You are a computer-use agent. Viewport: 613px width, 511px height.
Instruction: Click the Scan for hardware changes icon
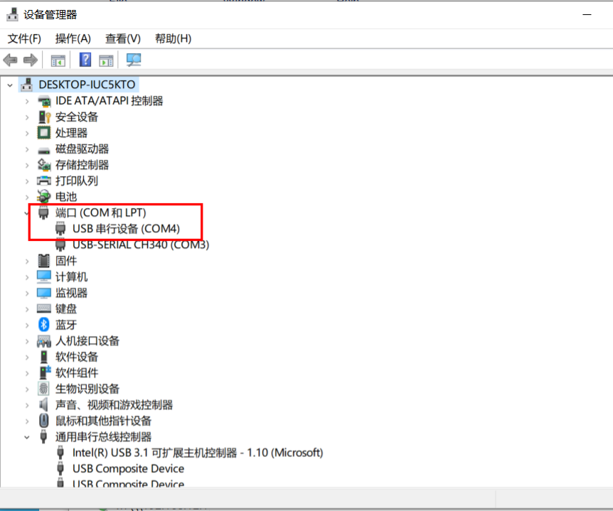134,60
